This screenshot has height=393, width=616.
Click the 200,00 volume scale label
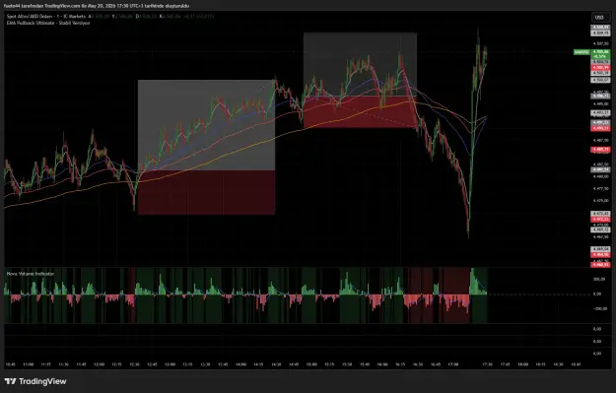pyautogui.click(x=599, y=279)
